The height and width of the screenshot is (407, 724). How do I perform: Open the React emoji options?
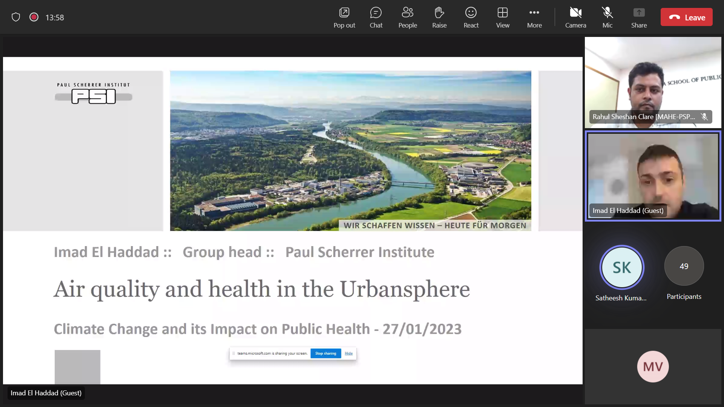[471, 17]
